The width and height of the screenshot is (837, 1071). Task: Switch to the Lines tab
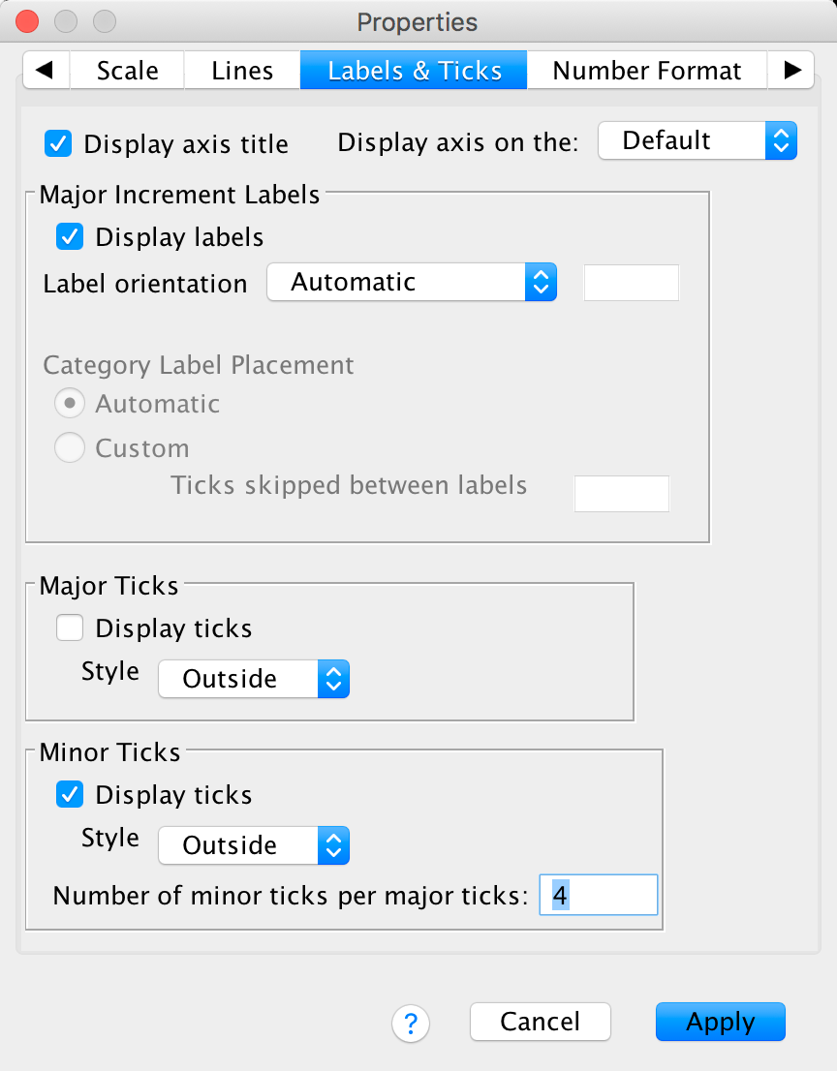[x=242, y=71]
